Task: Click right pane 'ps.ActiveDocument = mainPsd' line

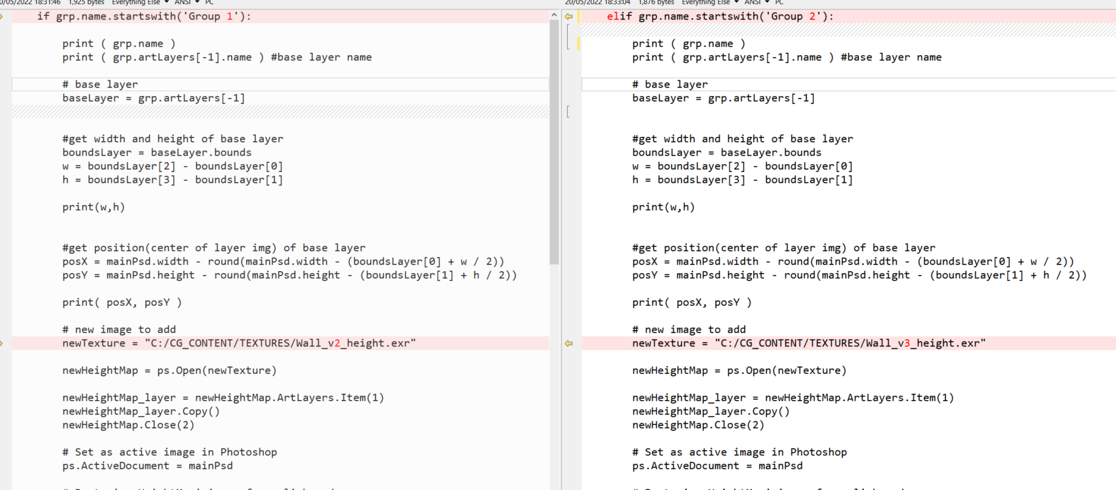Action: 718,466
